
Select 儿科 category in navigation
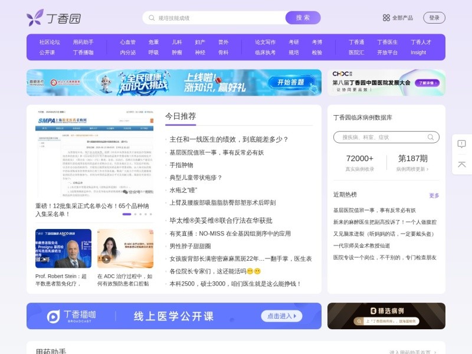(177, 42)
